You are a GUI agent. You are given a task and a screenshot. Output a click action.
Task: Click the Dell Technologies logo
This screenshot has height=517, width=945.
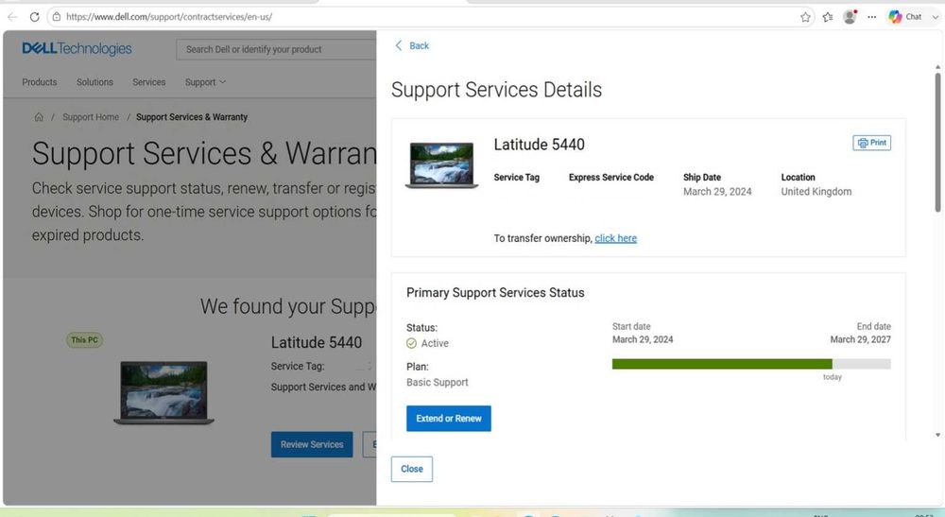(77, 49)
